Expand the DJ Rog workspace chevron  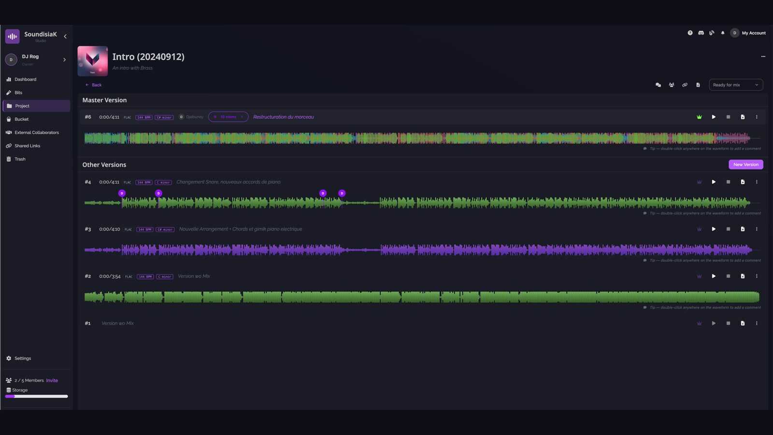tap(64, 60)
